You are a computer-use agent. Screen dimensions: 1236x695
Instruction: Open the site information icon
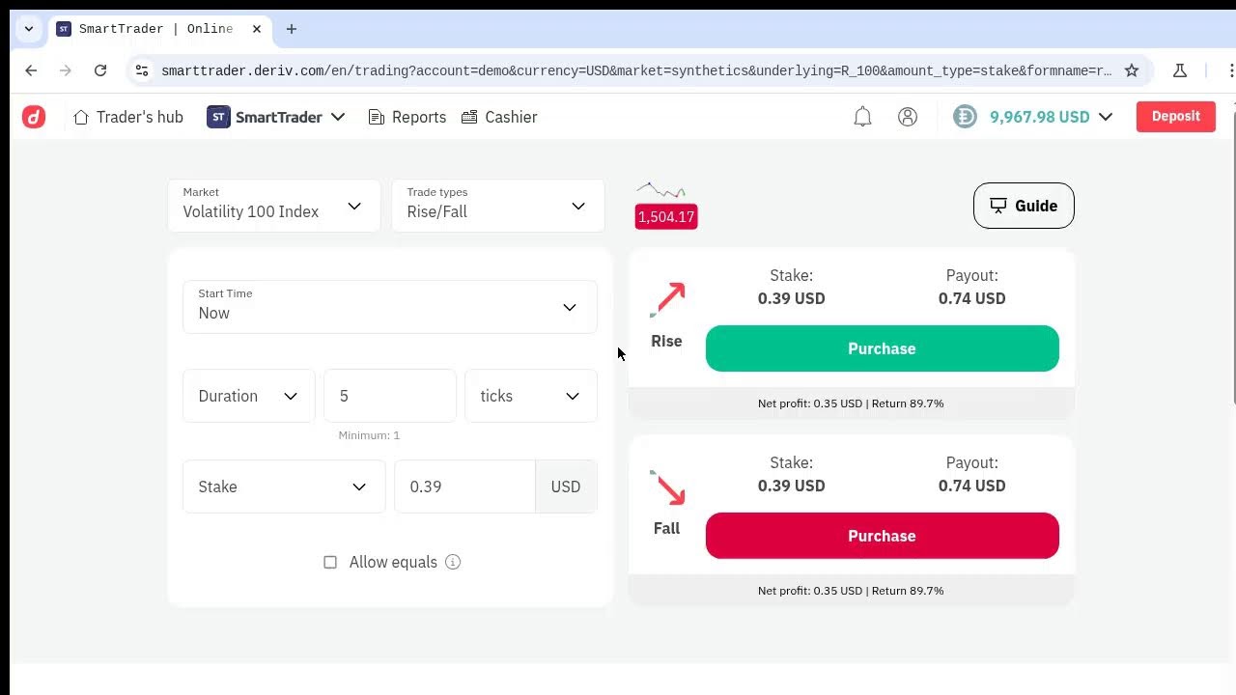point(142,70)
